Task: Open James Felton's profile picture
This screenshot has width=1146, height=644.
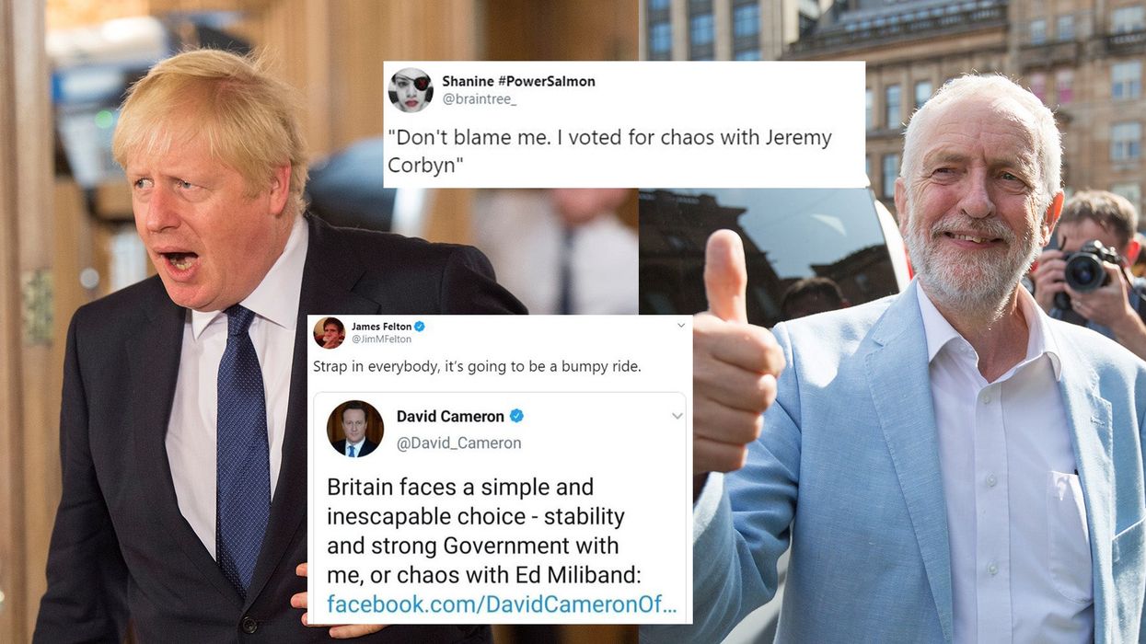Action: click(329, 332)
